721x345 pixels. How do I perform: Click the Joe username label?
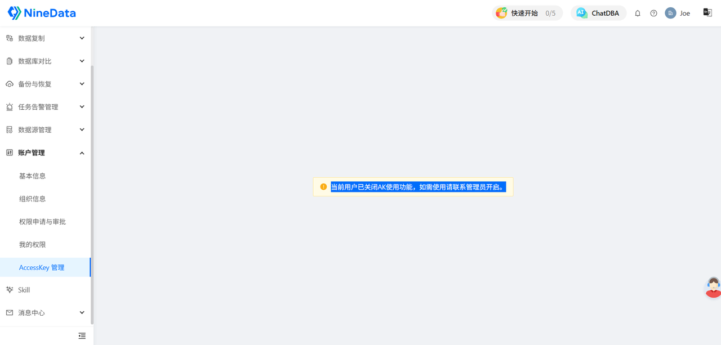[685, 13]
